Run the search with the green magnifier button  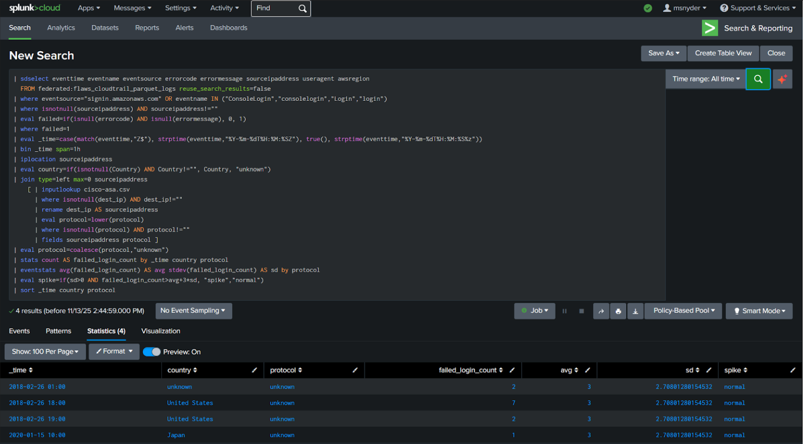758,79
